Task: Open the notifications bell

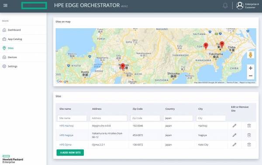Action: coord(225,6)
